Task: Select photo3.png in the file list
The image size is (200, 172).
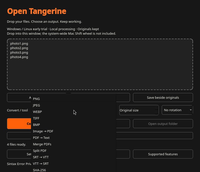Action: point(19,52)
